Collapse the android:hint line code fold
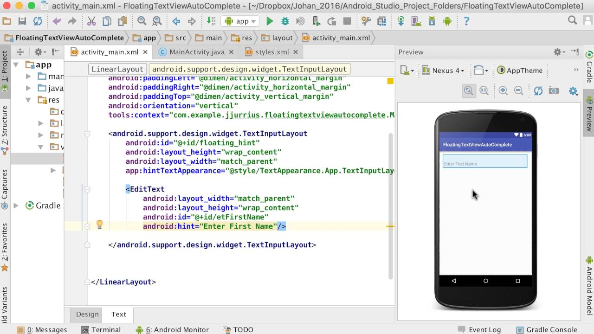 pos(87,226)
